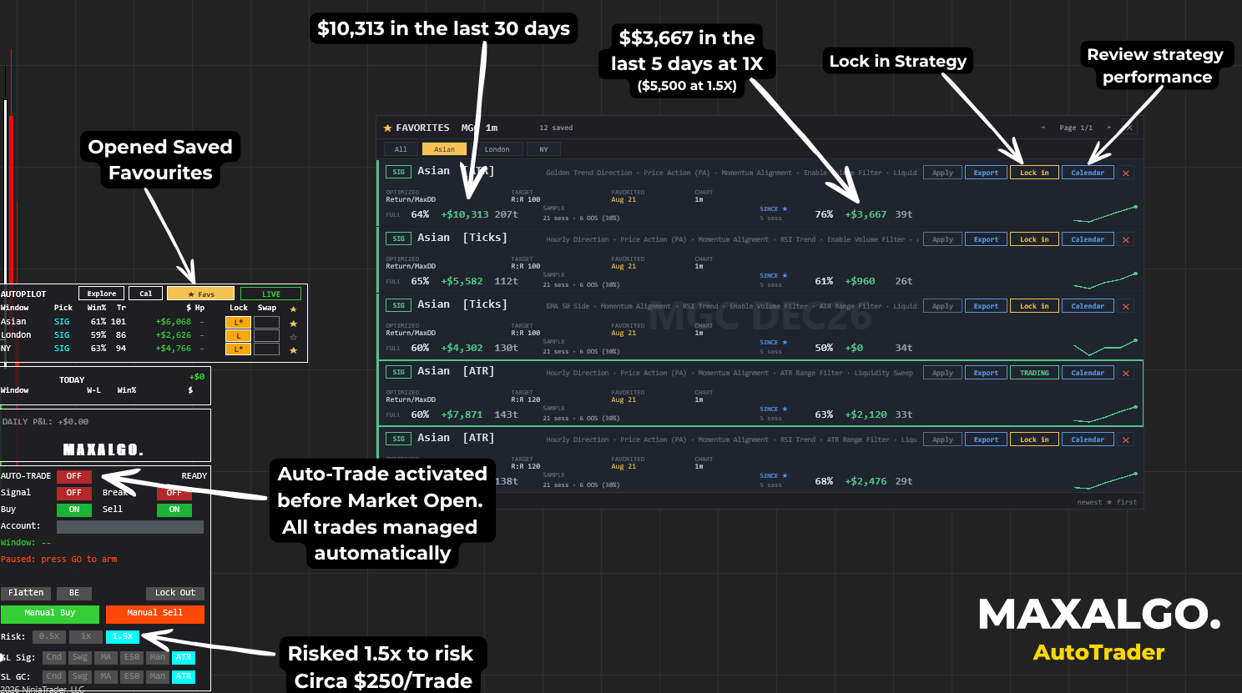The image size is (1242, 693).
Task: Place a Manual Buy order
Action: click(50, 614)
